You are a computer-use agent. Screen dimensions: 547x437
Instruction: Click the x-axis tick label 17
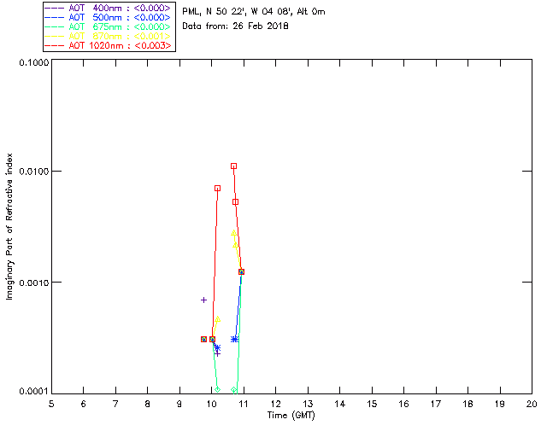pyautogui.click(x=436, y=404)
